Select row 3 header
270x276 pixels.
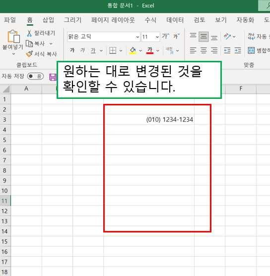[x=5, y=120]
